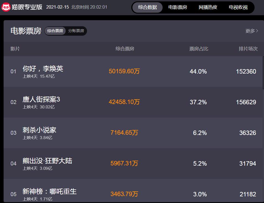Open movie 唐人街探案3
The image size is (264, 203).
click(41, 99)
